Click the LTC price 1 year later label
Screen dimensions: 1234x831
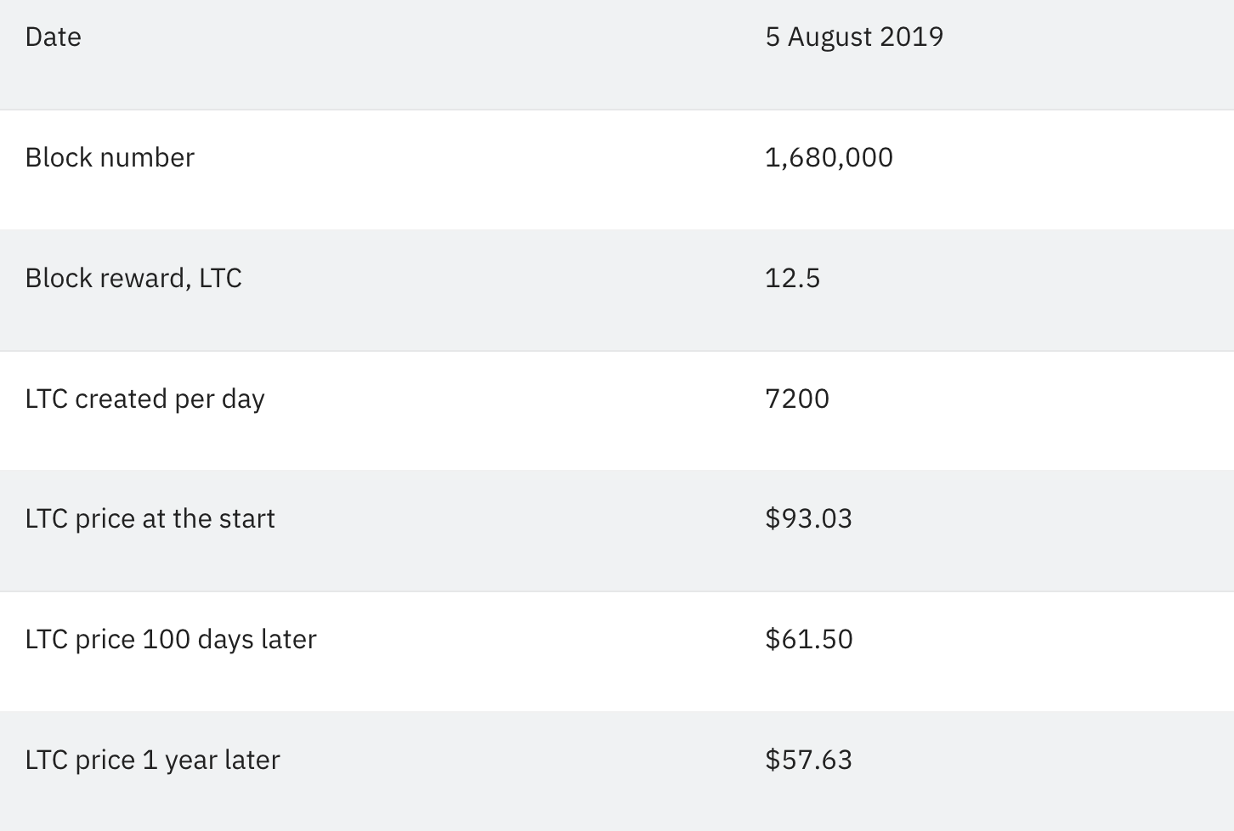tap(152, 760)
